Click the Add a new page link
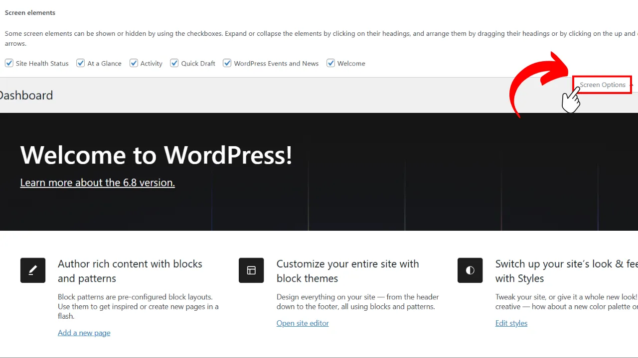 pyautogui.click(x=84, y=333)
